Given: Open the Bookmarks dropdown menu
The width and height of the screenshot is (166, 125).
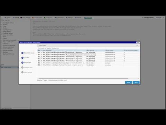Looking at the screenshot, I should pyautogui.click(x=59, y=17).
